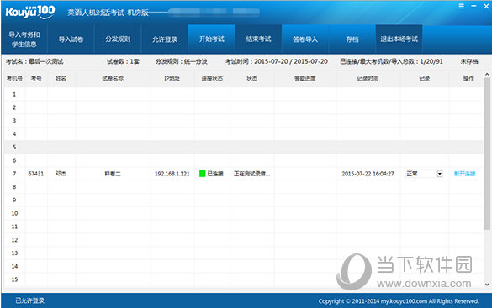The width and height of the screenshot is (492, 308).
Task: Click timestamp 2015-07-22 16:04:27
Action: pyautogui.click(x=368, y=174)
